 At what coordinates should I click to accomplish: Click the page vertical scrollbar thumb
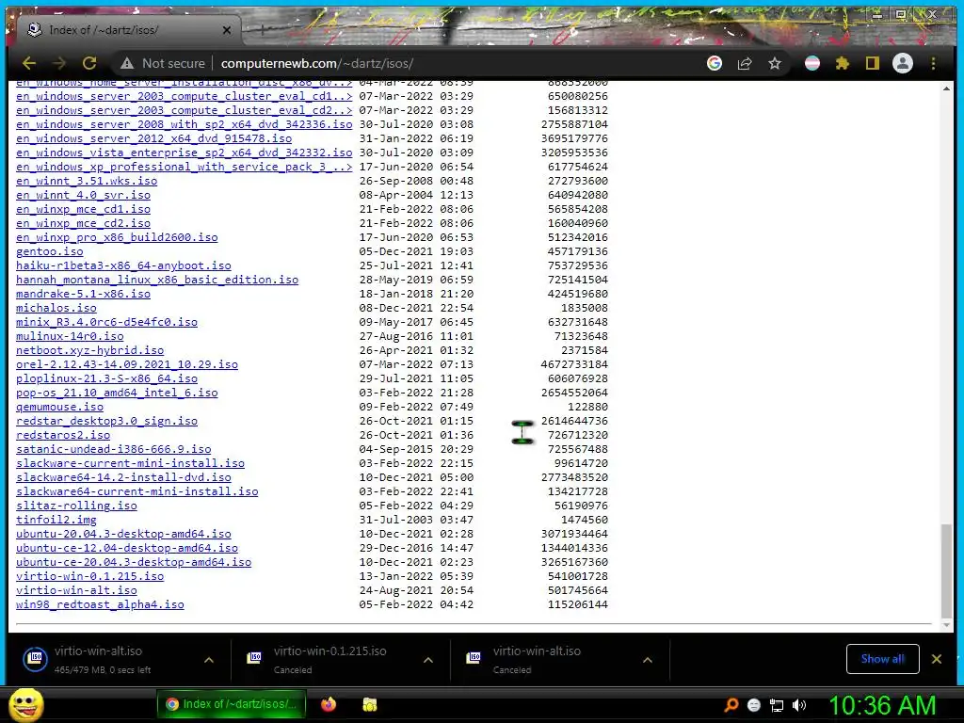(x=946, y=570)
